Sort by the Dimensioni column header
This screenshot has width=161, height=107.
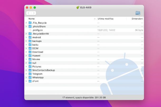(x=137, y=19)
